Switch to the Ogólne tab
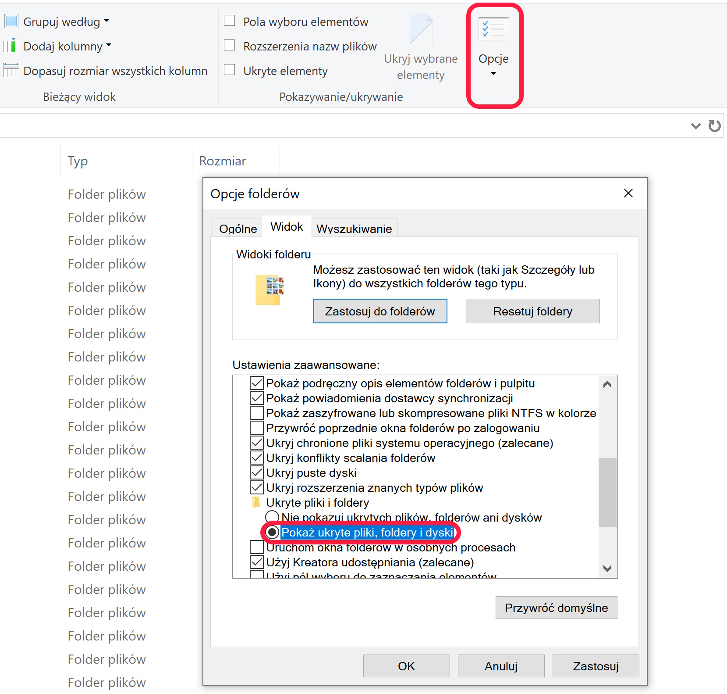Image resolution: width=727 pixels, height=694 pixels. point(238,228)
